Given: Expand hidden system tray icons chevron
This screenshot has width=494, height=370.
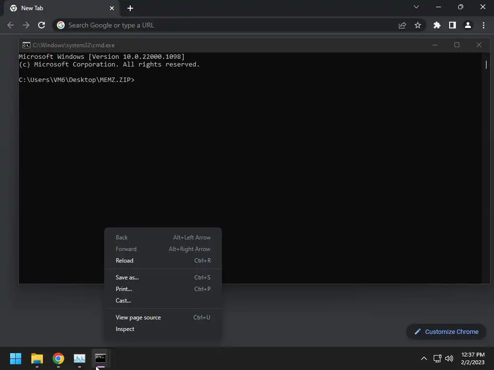Looking at the screenshot, I should point(424,358).
